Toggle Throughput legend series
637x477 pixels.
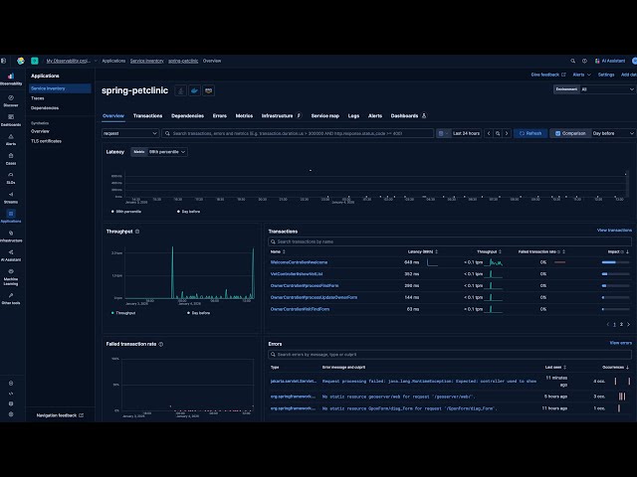pyautogui.click(x=123, y=313)
